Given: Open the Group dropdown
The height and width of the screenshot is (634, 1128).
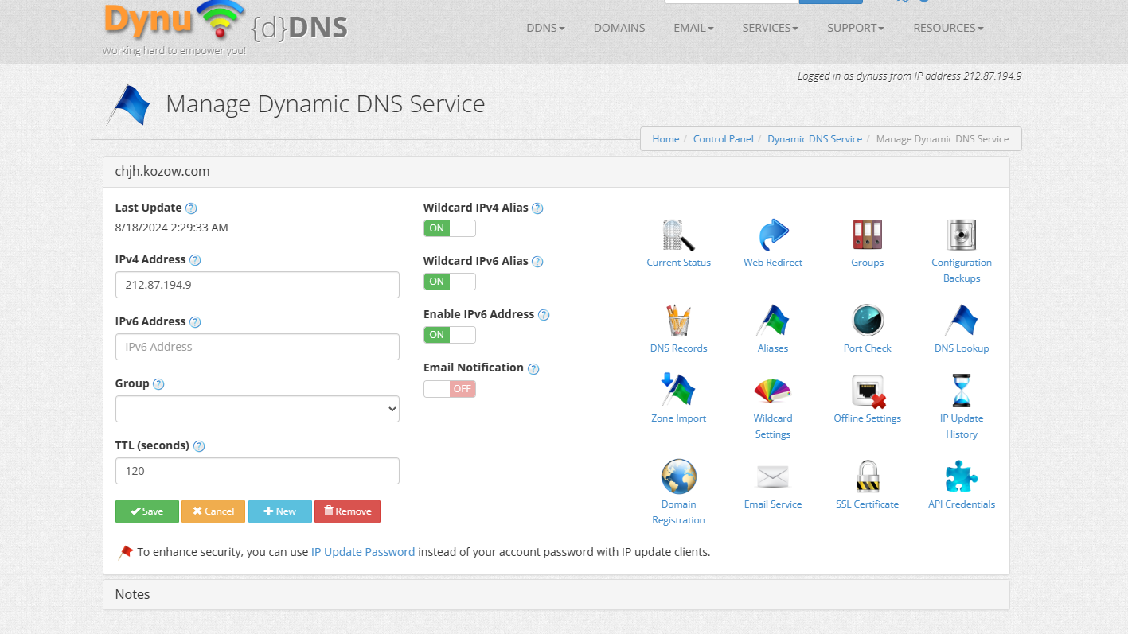Looking at the screenshot, I should (257, 409).
